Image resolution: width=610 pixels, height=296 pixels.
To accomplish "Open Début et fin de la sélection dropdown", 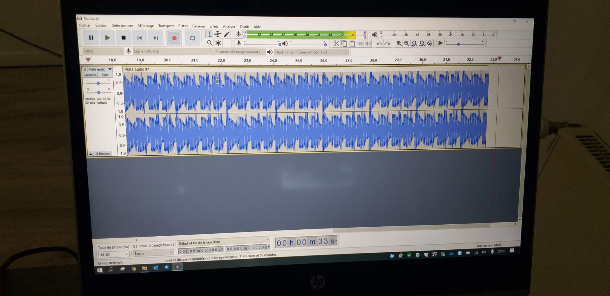I will tap(224, 242).
